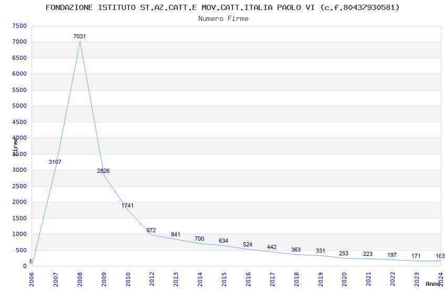Click the x-axis year 2022
Image resolution: width=446 pixels, height=289 pixels.
point(393,279)
